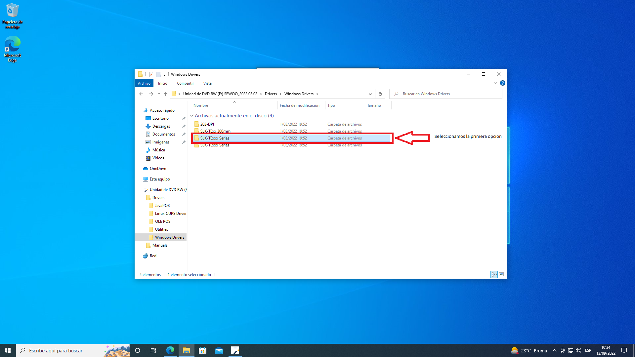Sort by Fecha de modificación column
635x357 pixels.
click(299, 105)
